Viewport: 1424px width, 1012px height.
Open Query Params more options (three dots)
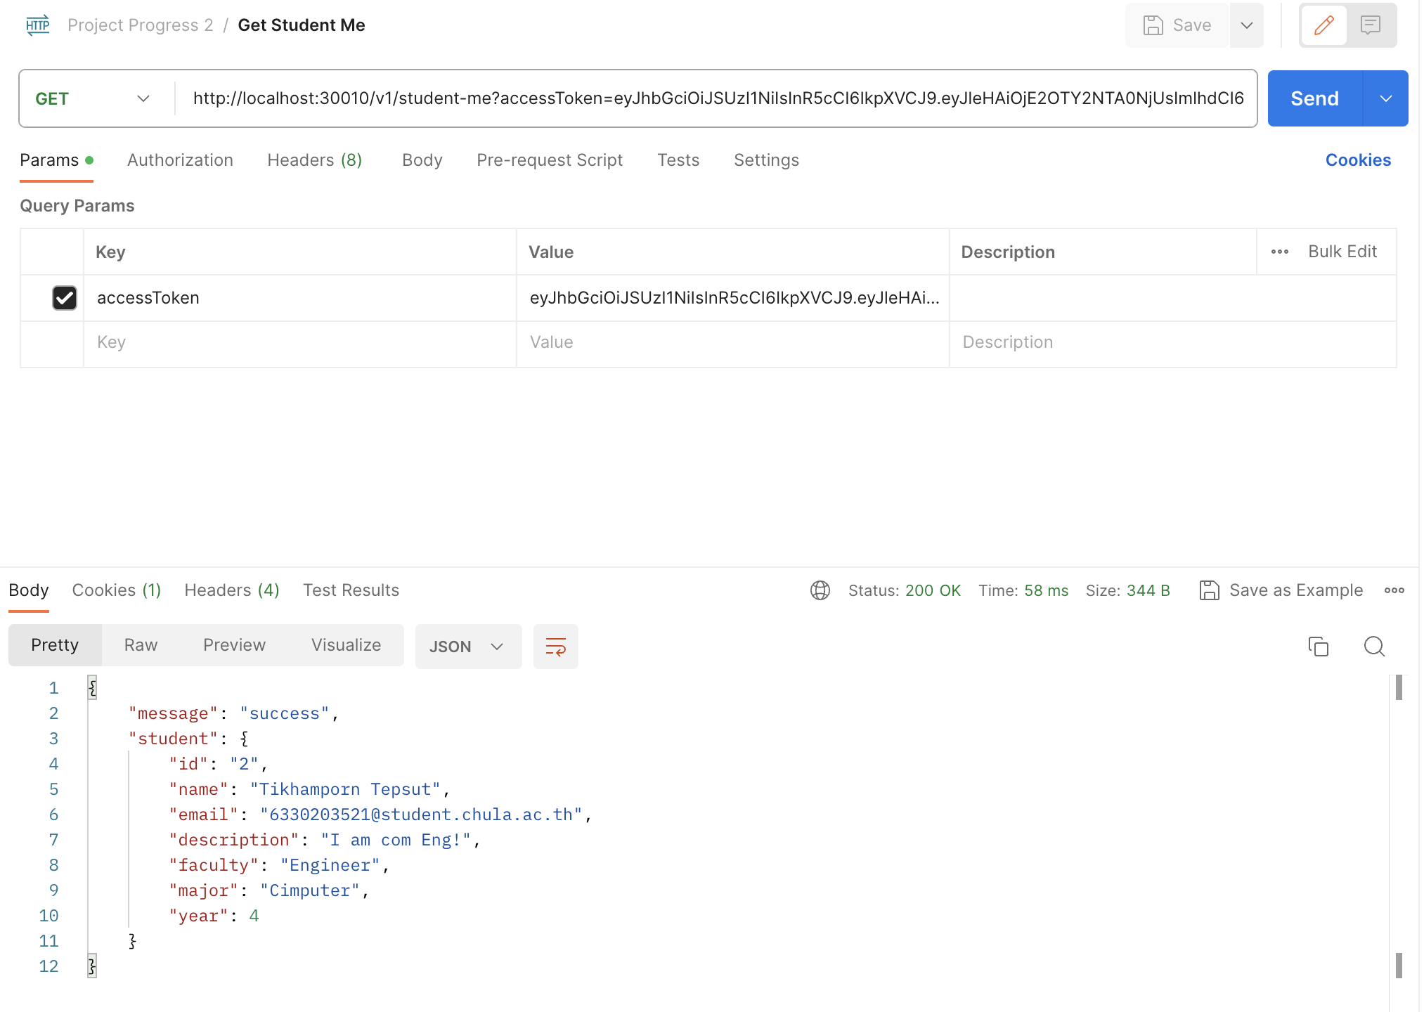pyautogui.click(x=1280, y=251)
